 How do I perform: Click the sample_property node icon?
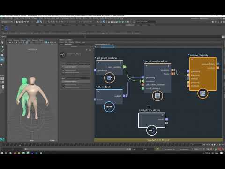coord(202,93)
